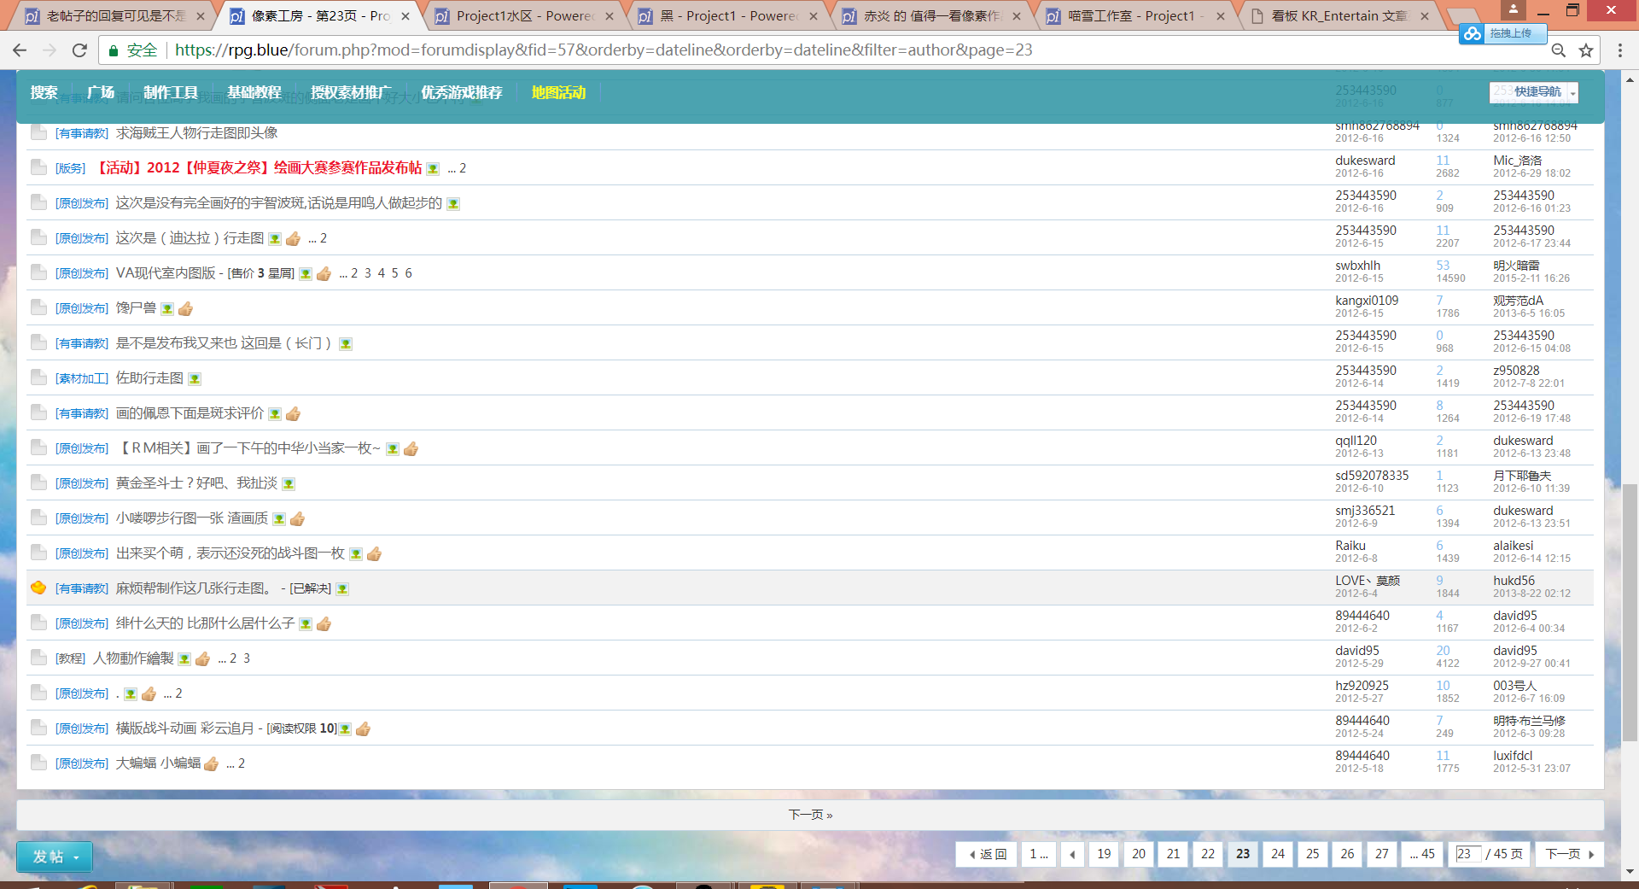This screenshot has width=1639, height=889.
Task: Click the user profile icon in title bar
Action: click(1513, 9)
